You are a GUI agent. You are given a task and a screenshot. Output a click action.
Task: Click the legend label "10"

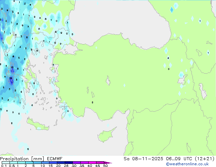43,166
